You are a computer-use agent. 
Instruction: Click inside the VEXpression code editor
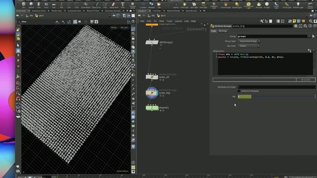[x=265, y=64]
